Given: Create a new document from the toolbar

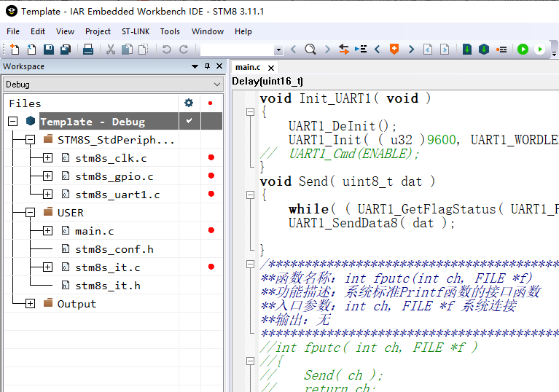Looking at the screenshot, I should click(x=15, y=49).
